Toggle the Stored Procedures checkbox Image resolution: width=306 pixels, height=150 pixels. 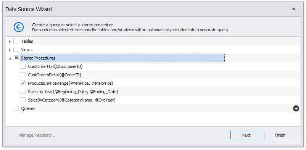point(16,58)
